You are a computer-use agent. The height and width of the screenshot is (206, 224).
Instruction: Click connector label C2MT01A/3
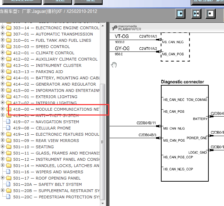(148, 36)
